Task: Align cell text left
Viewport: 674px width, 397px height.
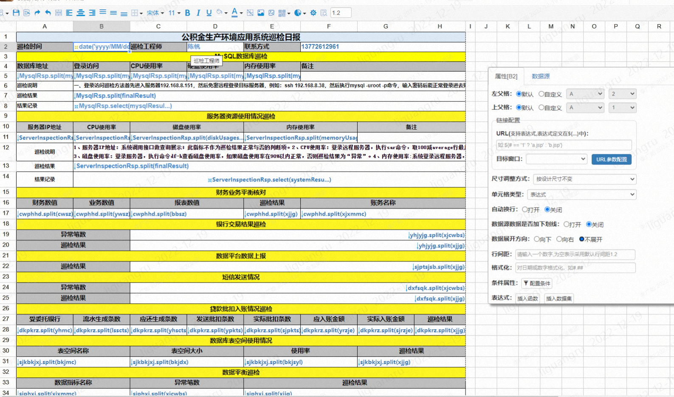Action: [69, 13]
